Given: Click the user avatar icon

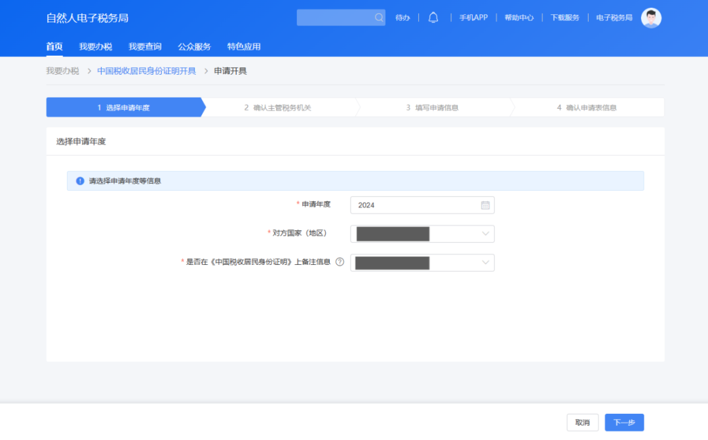Looking at the screenshot, I should click(x=651, y=18).
